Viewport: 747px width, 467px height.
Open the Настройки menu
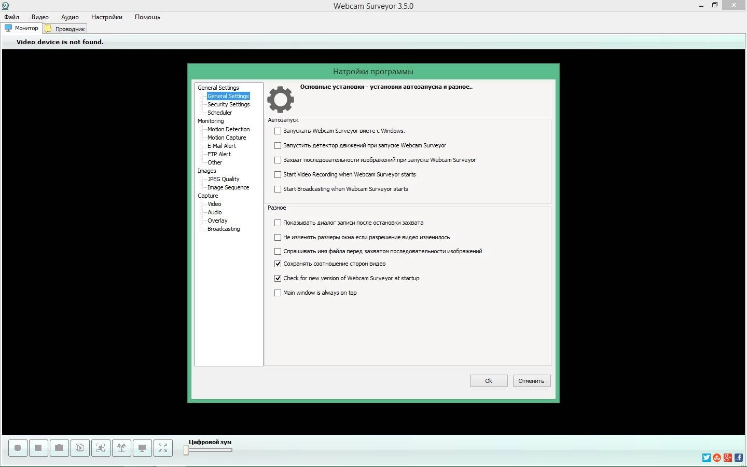pyautogui.click(x=107, y=17)
